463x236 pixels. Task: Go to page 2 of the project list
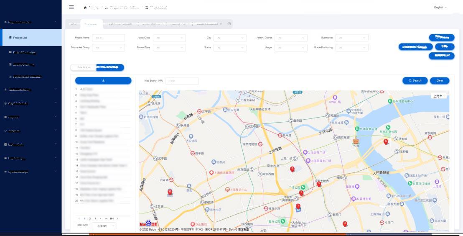click(90, 218)
